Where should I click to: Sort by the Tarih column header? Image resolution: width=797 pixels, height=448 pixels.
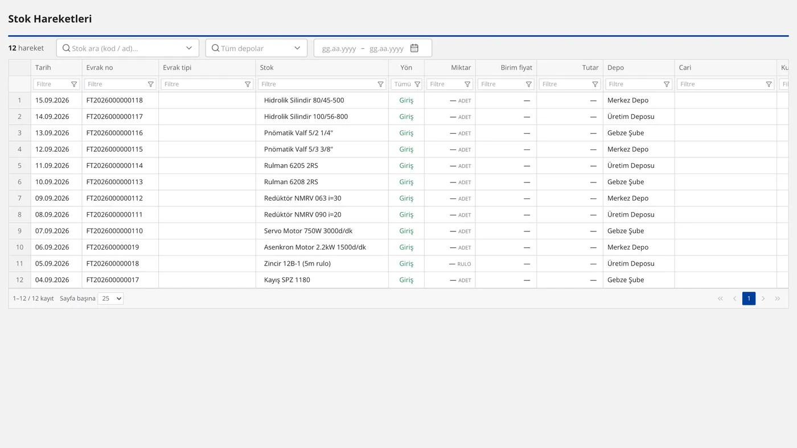pyautogui.click(x=56, y=68)
